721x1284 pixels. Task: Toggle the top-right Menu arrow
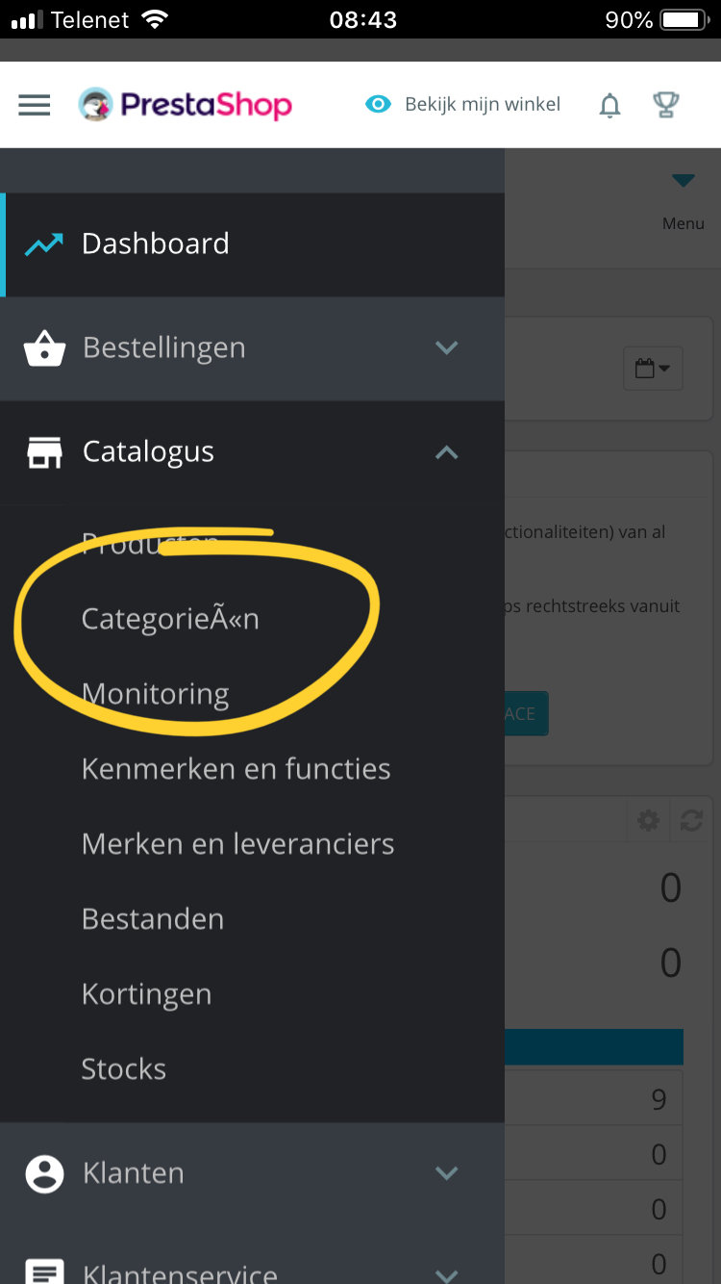click(683, 181)
